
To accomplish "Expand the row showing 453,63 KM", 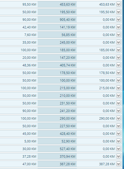I will pyautogui.click(x=118, y=4).
